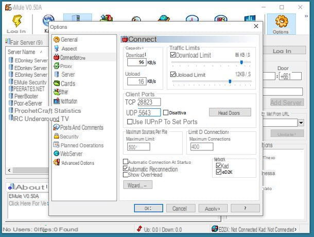Click the Log In lightning toolbar icon
The image size is (314, 237).
click(17, 21)
